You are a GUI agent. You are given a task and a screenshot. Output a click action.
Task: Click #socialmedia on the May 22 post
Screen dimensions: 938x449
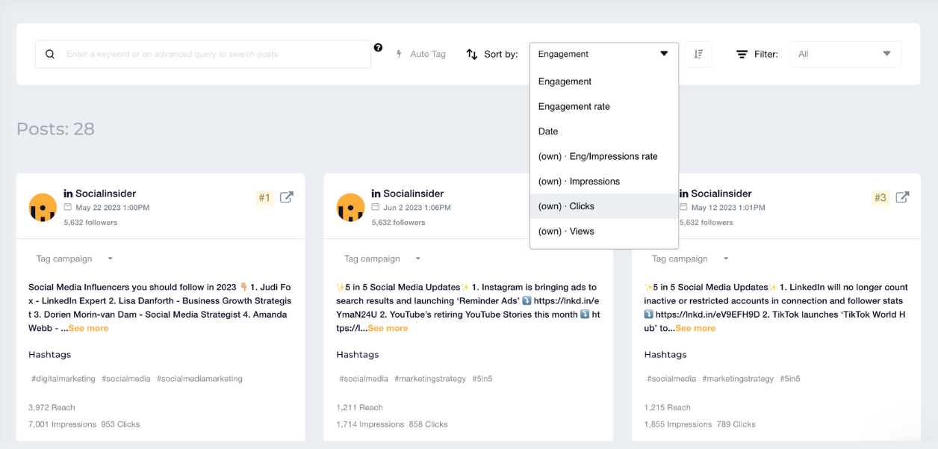pyautogui.click(x=126, y=379)
